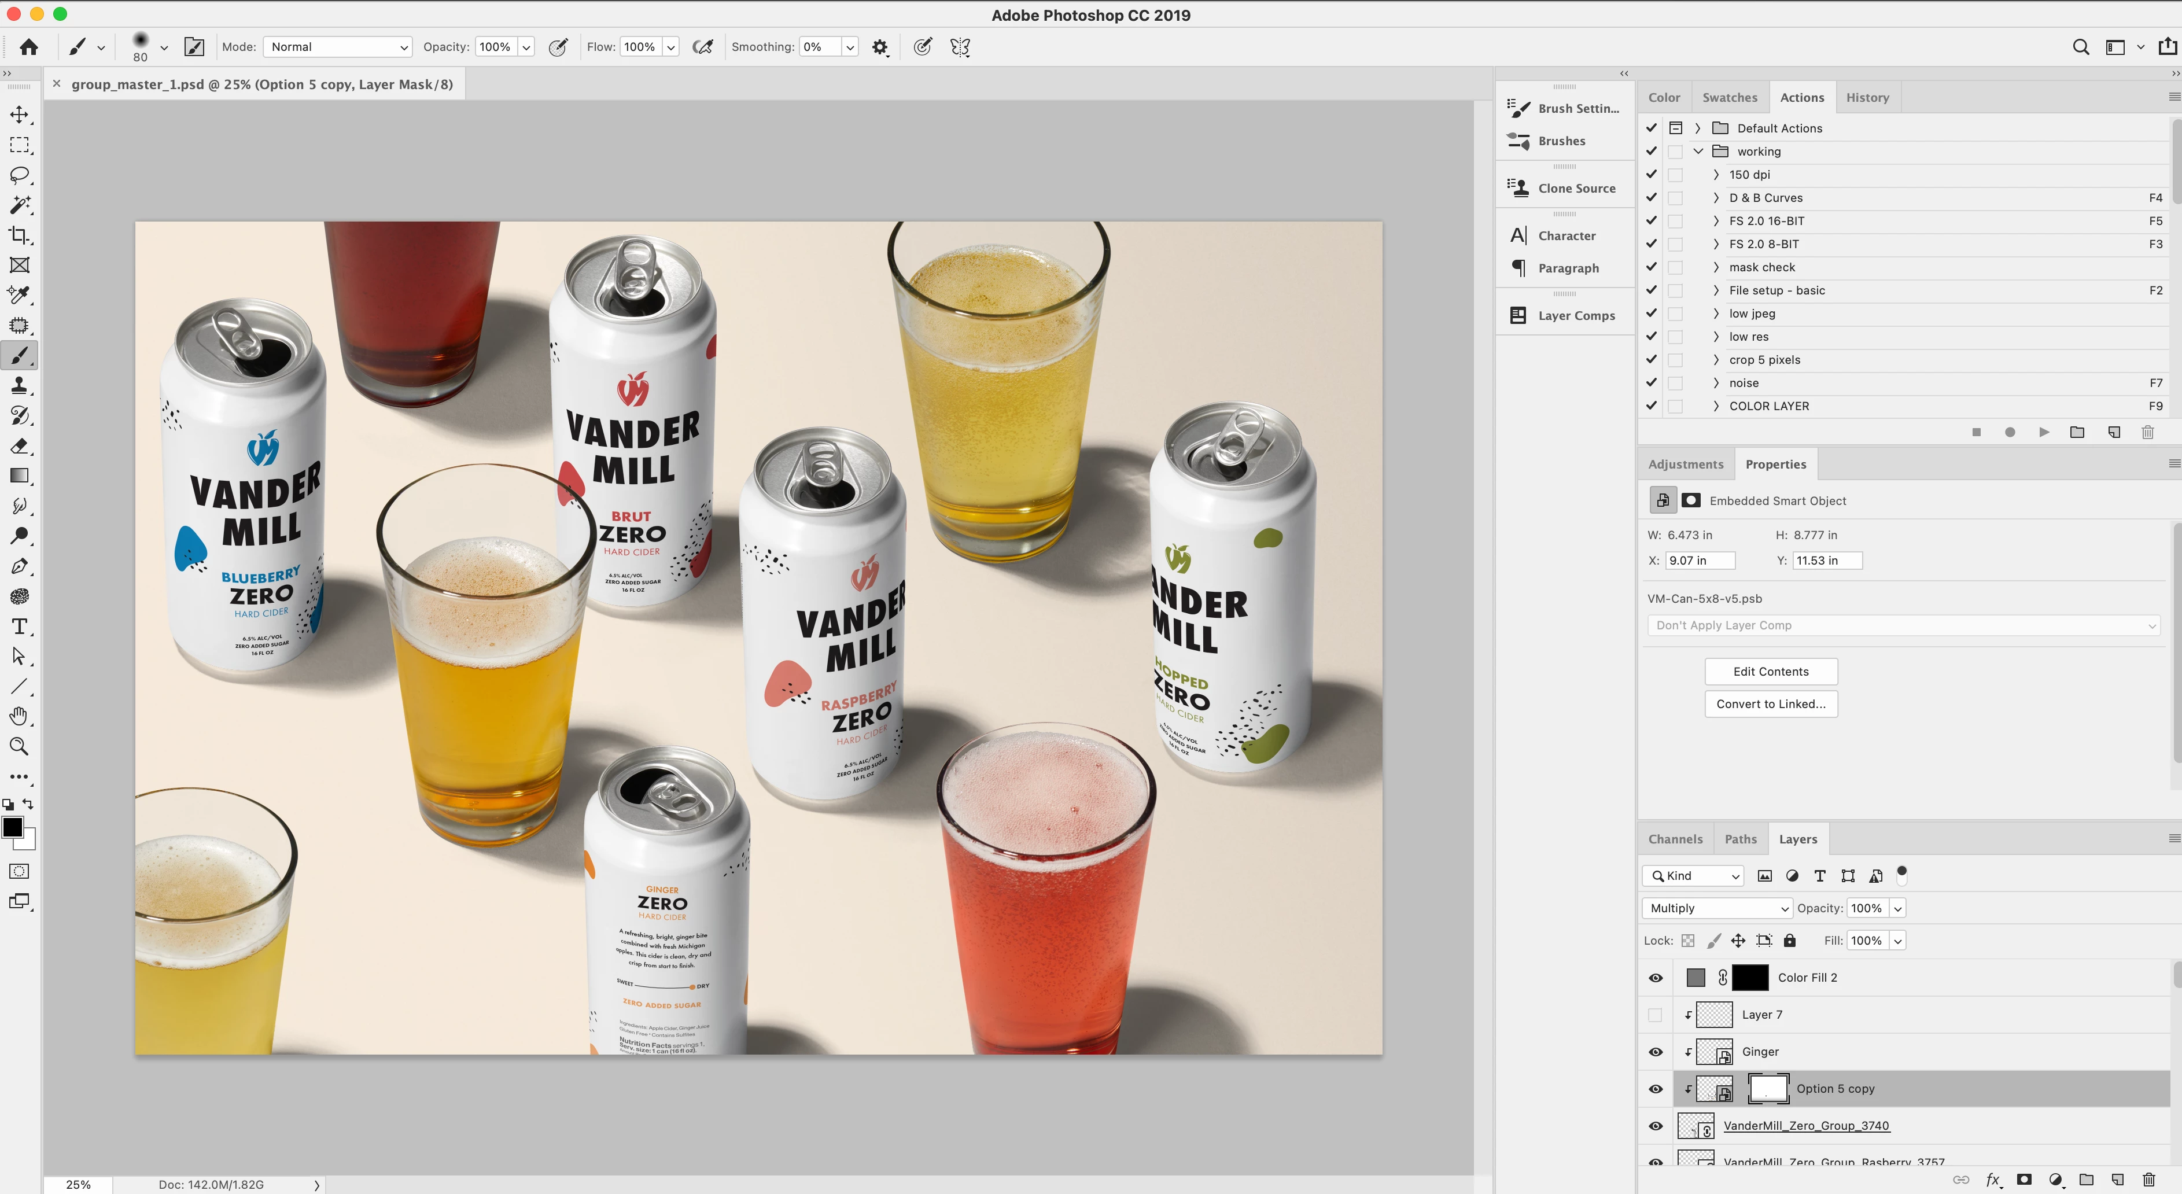Select the Eraser tool
2182x1194 pixels.
click(x=19, y=446)
